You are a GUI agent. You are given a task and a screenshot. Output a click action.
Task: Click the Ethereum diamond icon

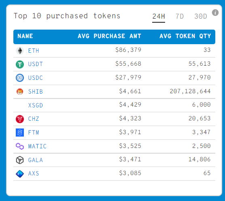click(x=20, y=51)
